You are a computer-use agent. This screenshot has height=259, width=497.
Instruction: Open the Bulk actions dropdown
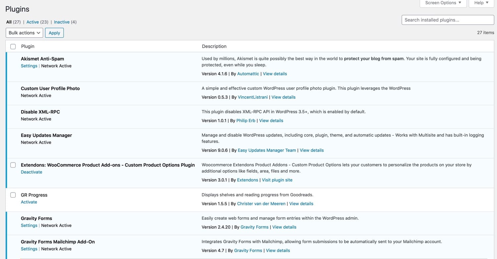(24, 33)
